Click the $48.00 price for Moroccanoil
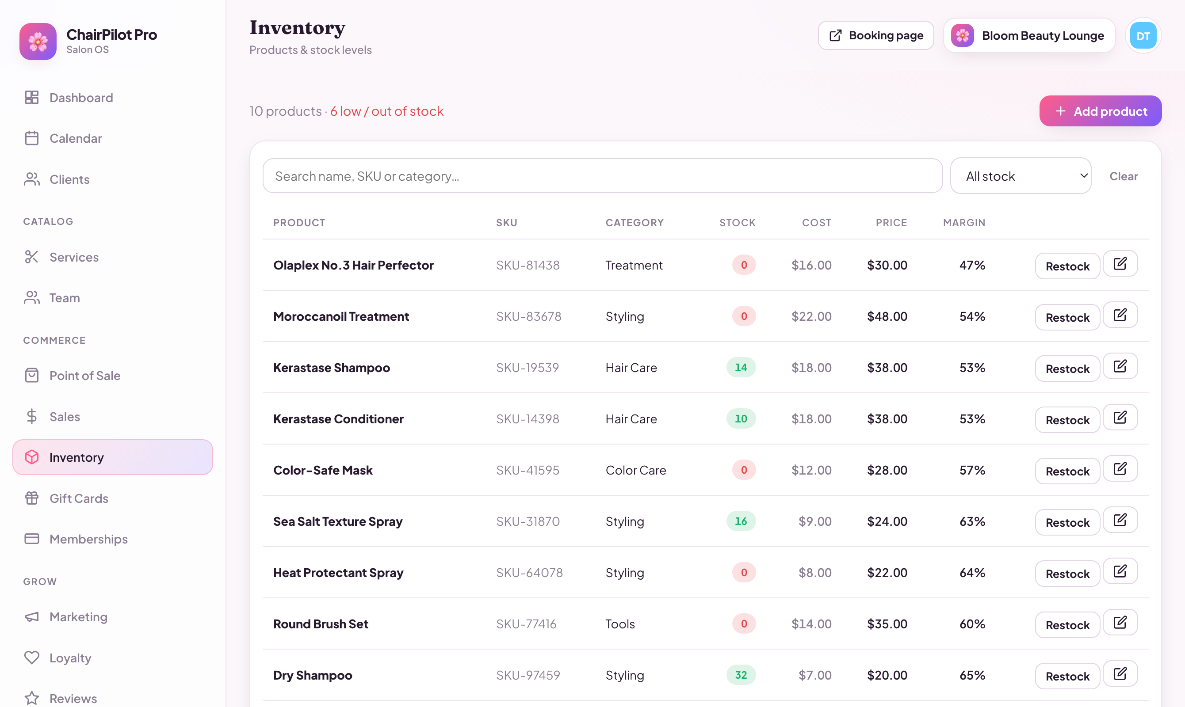Viewport: 1185px width, 707px height. point(887,316)
